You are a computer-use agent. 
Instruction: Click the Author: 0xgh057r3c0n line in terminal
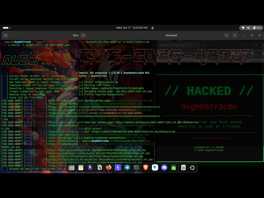click(x=93, y=76)
